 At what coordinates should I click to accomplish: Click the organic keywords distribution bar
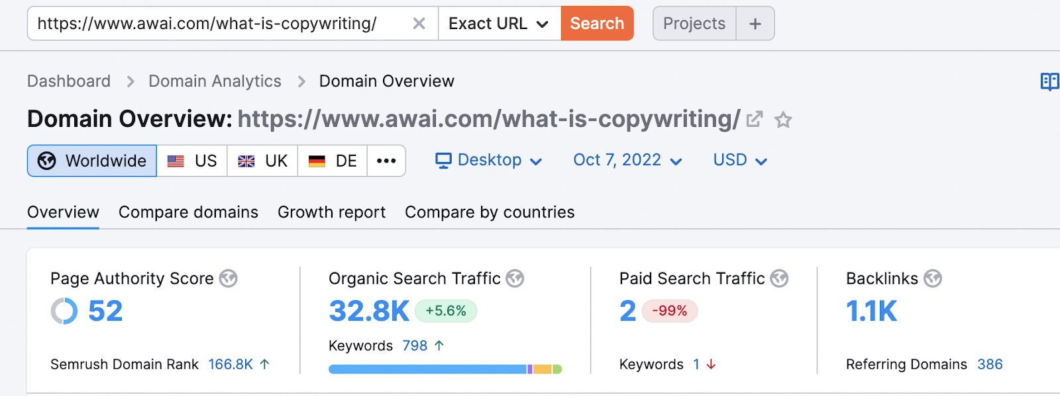445,369
